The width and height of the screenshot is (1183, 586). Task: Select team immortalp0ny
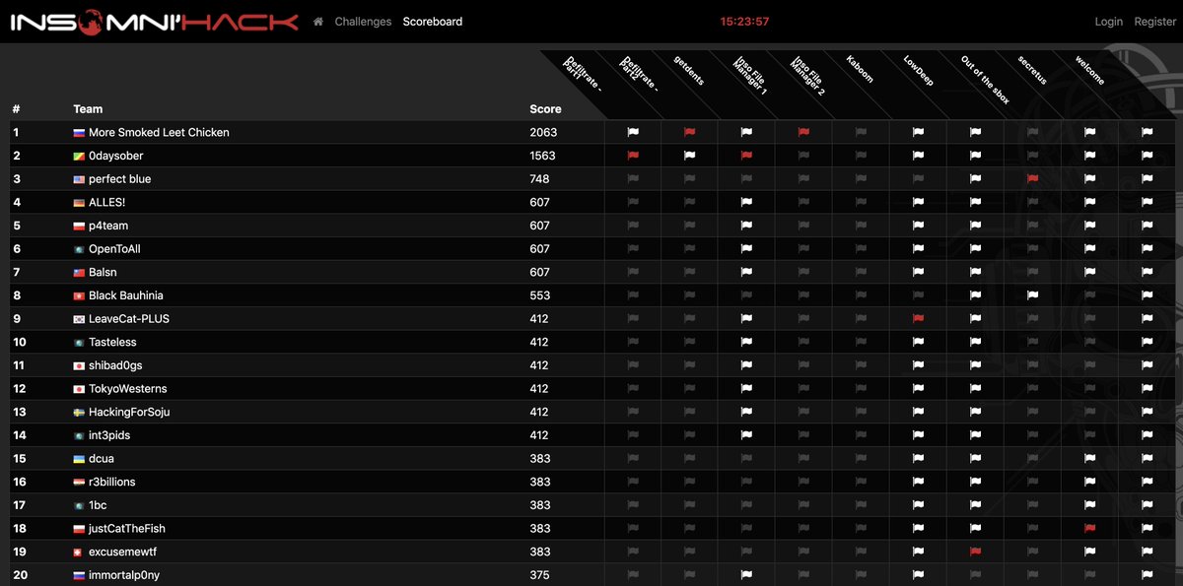[x=124, y=575]
